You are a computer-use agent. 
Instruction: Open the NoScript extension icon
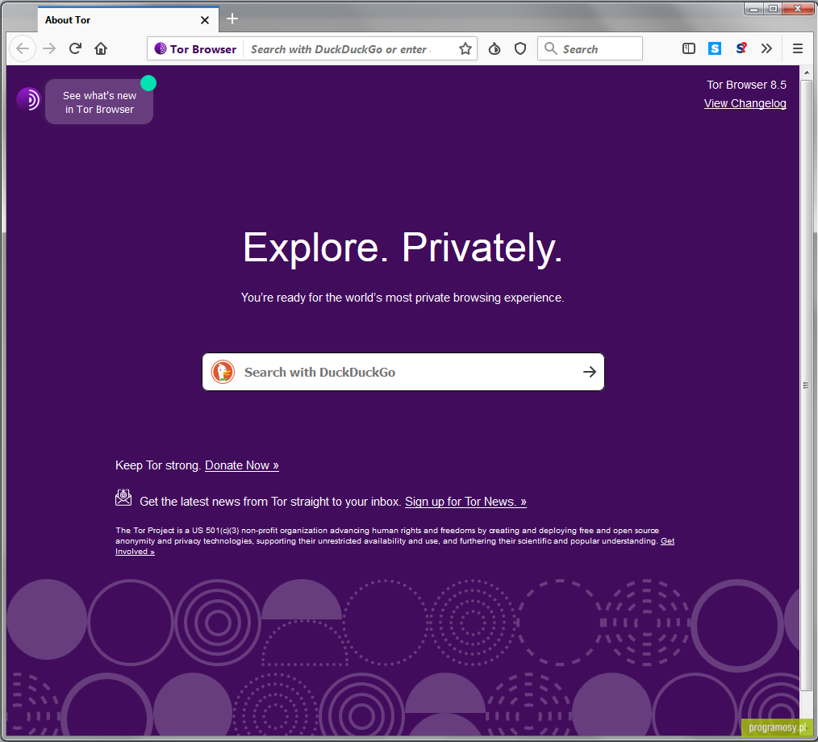click(x=741, y=48)
